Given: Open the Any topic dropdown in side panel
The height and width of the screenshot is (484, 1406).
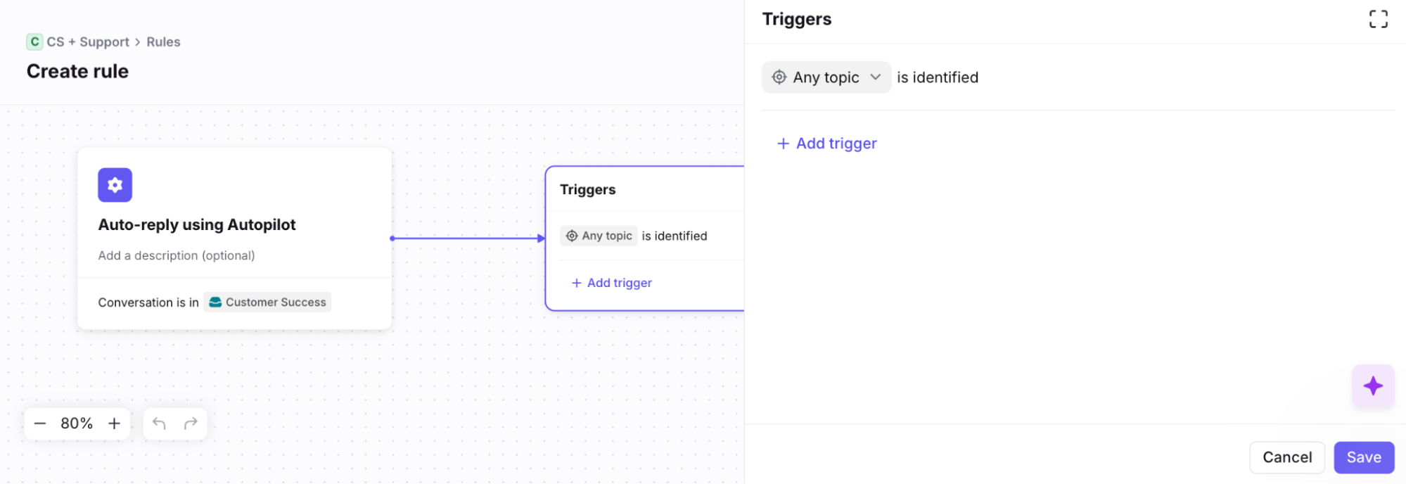Looking at the screenshot, I should (x=826, y=77).
